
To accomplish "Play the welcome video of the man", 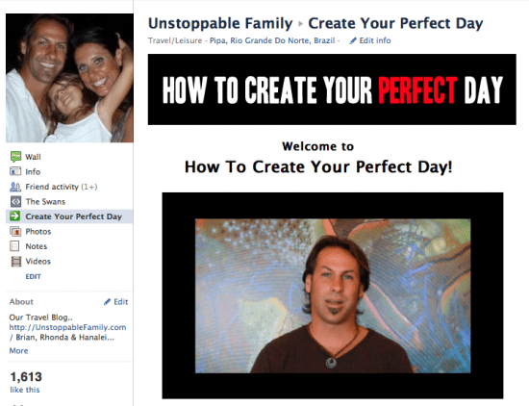I will tap(333, 295).
